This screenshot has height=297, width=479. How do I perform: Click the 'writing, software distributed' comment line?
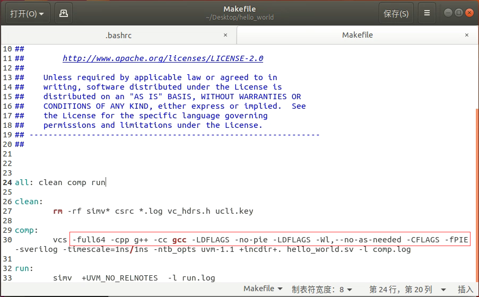pyautogui.click(x=162, y=87)
